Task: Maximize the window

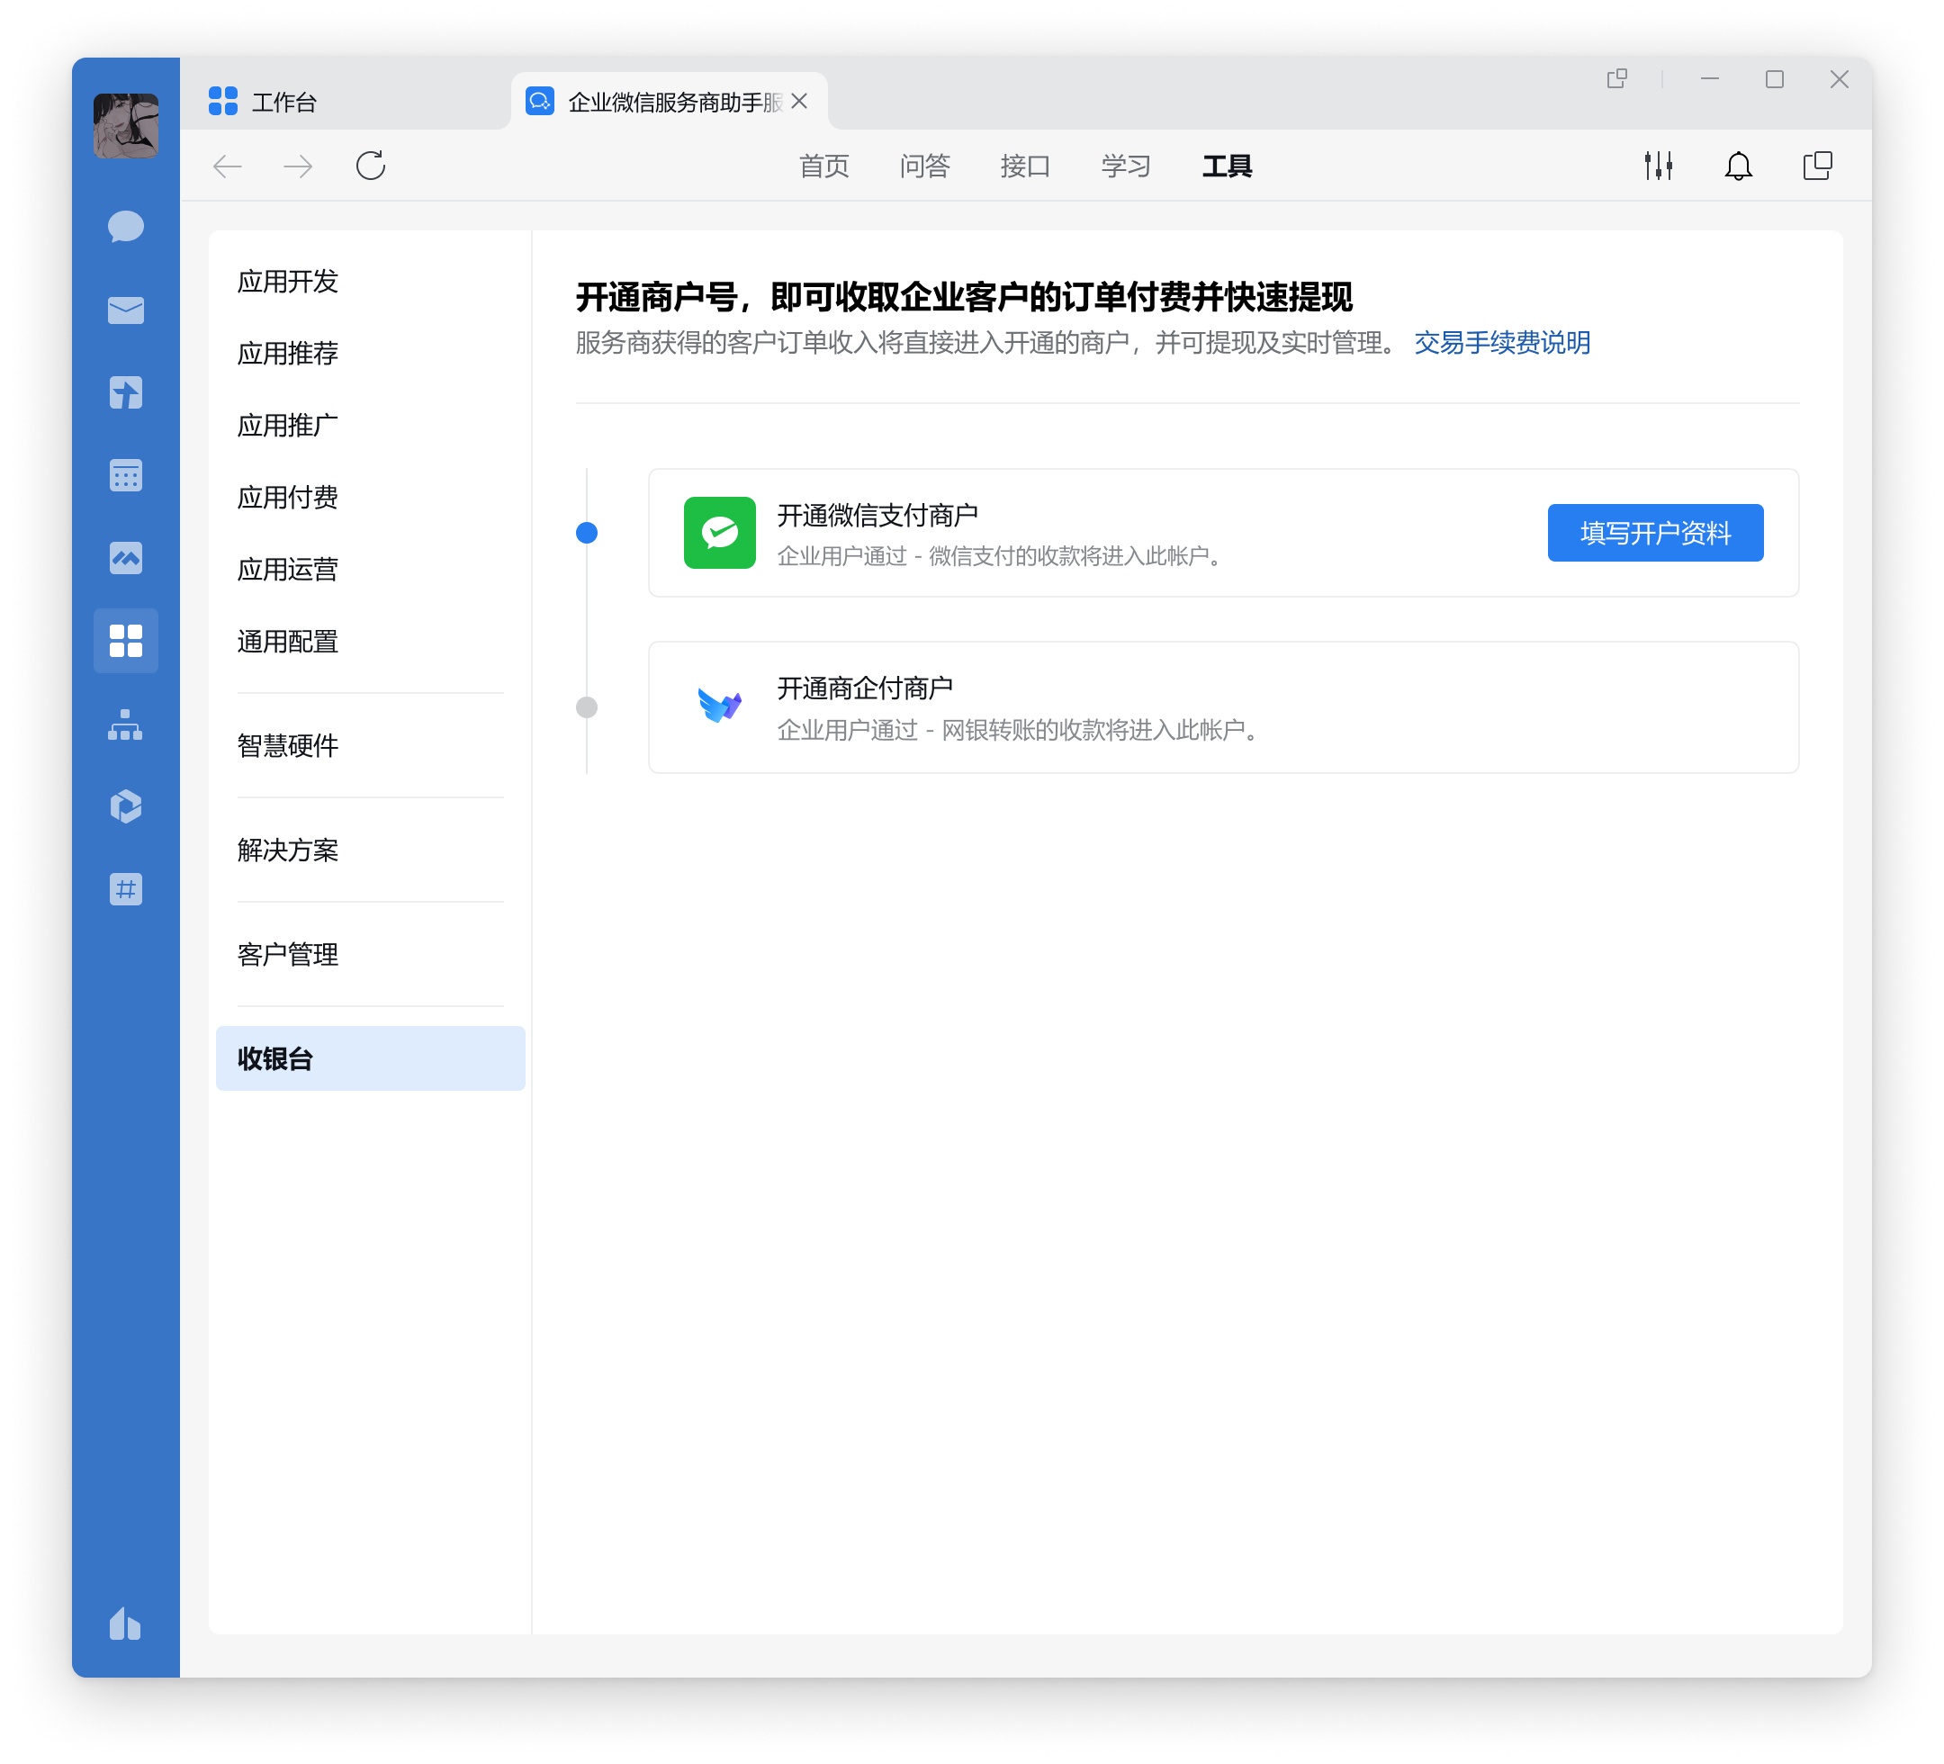Action: coord(1774,79)
